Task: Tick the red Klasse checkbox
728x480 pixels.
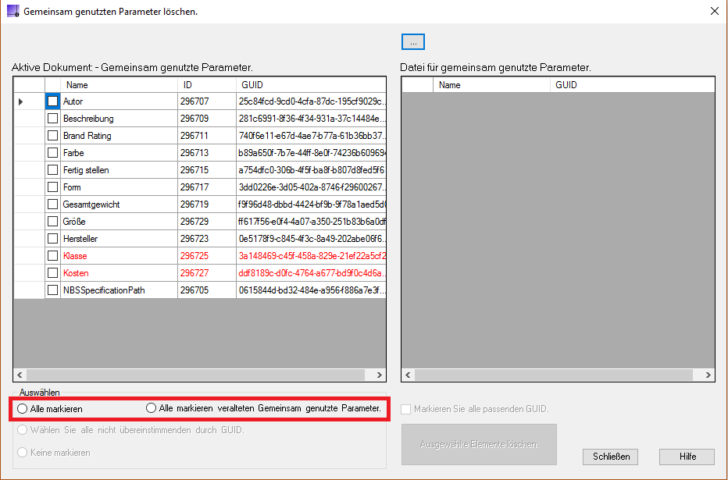Action: (53, 255)
